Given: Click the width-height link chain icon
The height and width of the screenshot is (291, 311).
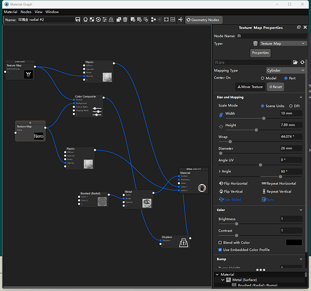Looking at the screenshot, I should 221,115.
